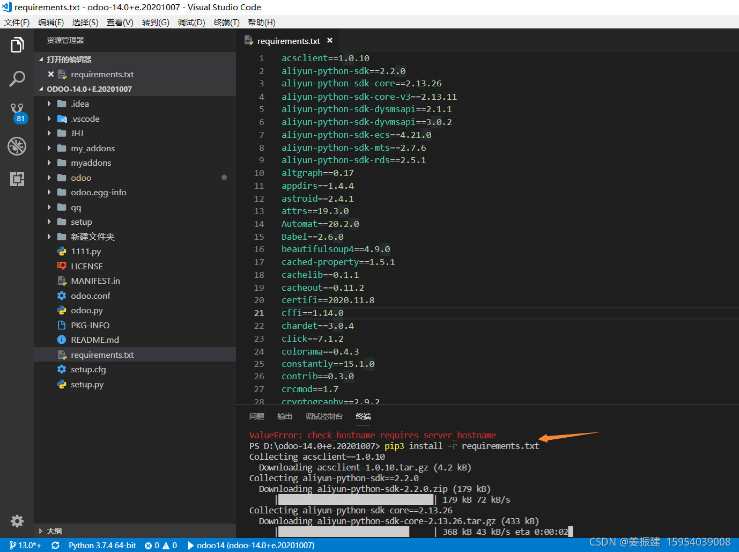Image resolution: width=739 pixels, height=552 pixels.
Task: Place cursor on cffi==1.14.0 line
Action: pos(313,313)
